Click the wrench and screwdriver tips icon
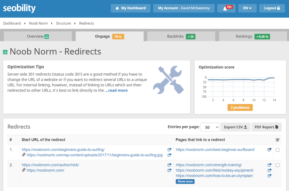This screenshot has height=191, width=289. click(168, 80)
